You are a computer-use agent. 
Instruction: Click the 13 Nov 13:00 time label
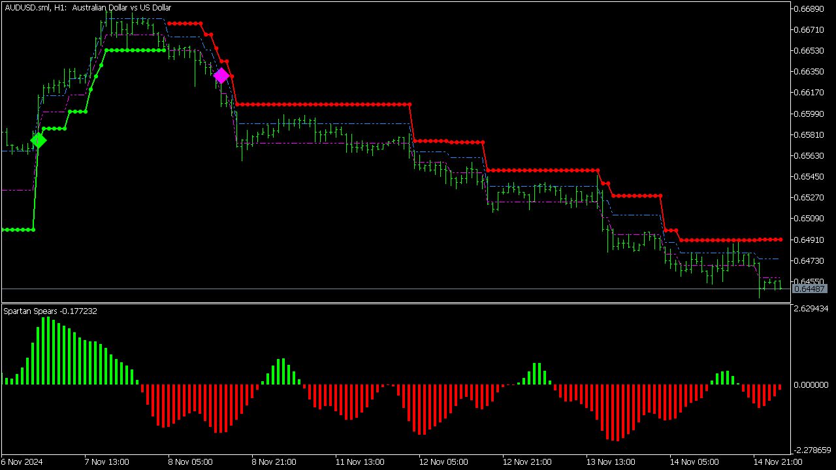click(x=611, y=462)
